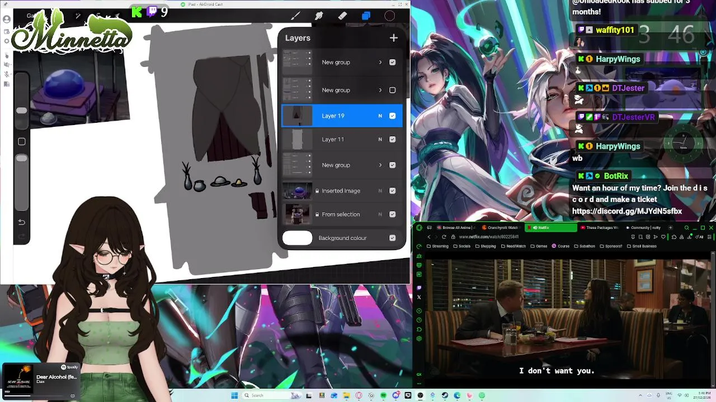The width and height of the screenshot is (716, 402).
Task: Open the Socials bookmarks folder
Action: pos(461,246)
